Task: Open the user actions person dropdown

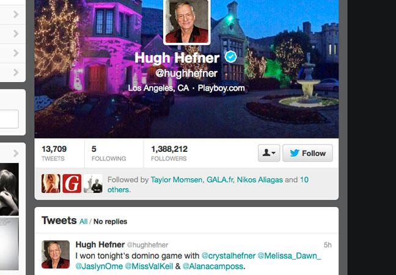Action: pos(269,153)
